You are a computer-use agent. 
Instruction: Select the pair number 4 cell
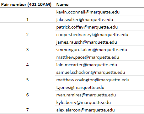(27, 61)
